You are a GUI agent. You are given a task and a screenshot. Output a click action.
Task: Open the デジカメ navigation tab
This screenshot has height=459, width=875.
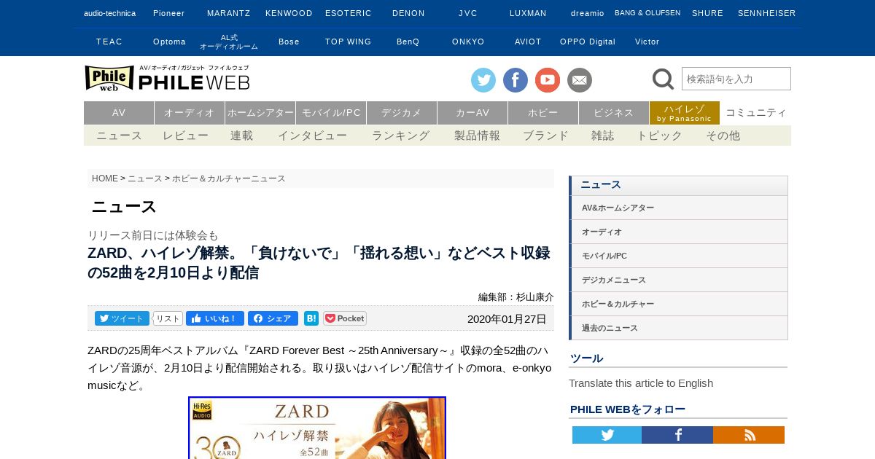pos(402,113)
